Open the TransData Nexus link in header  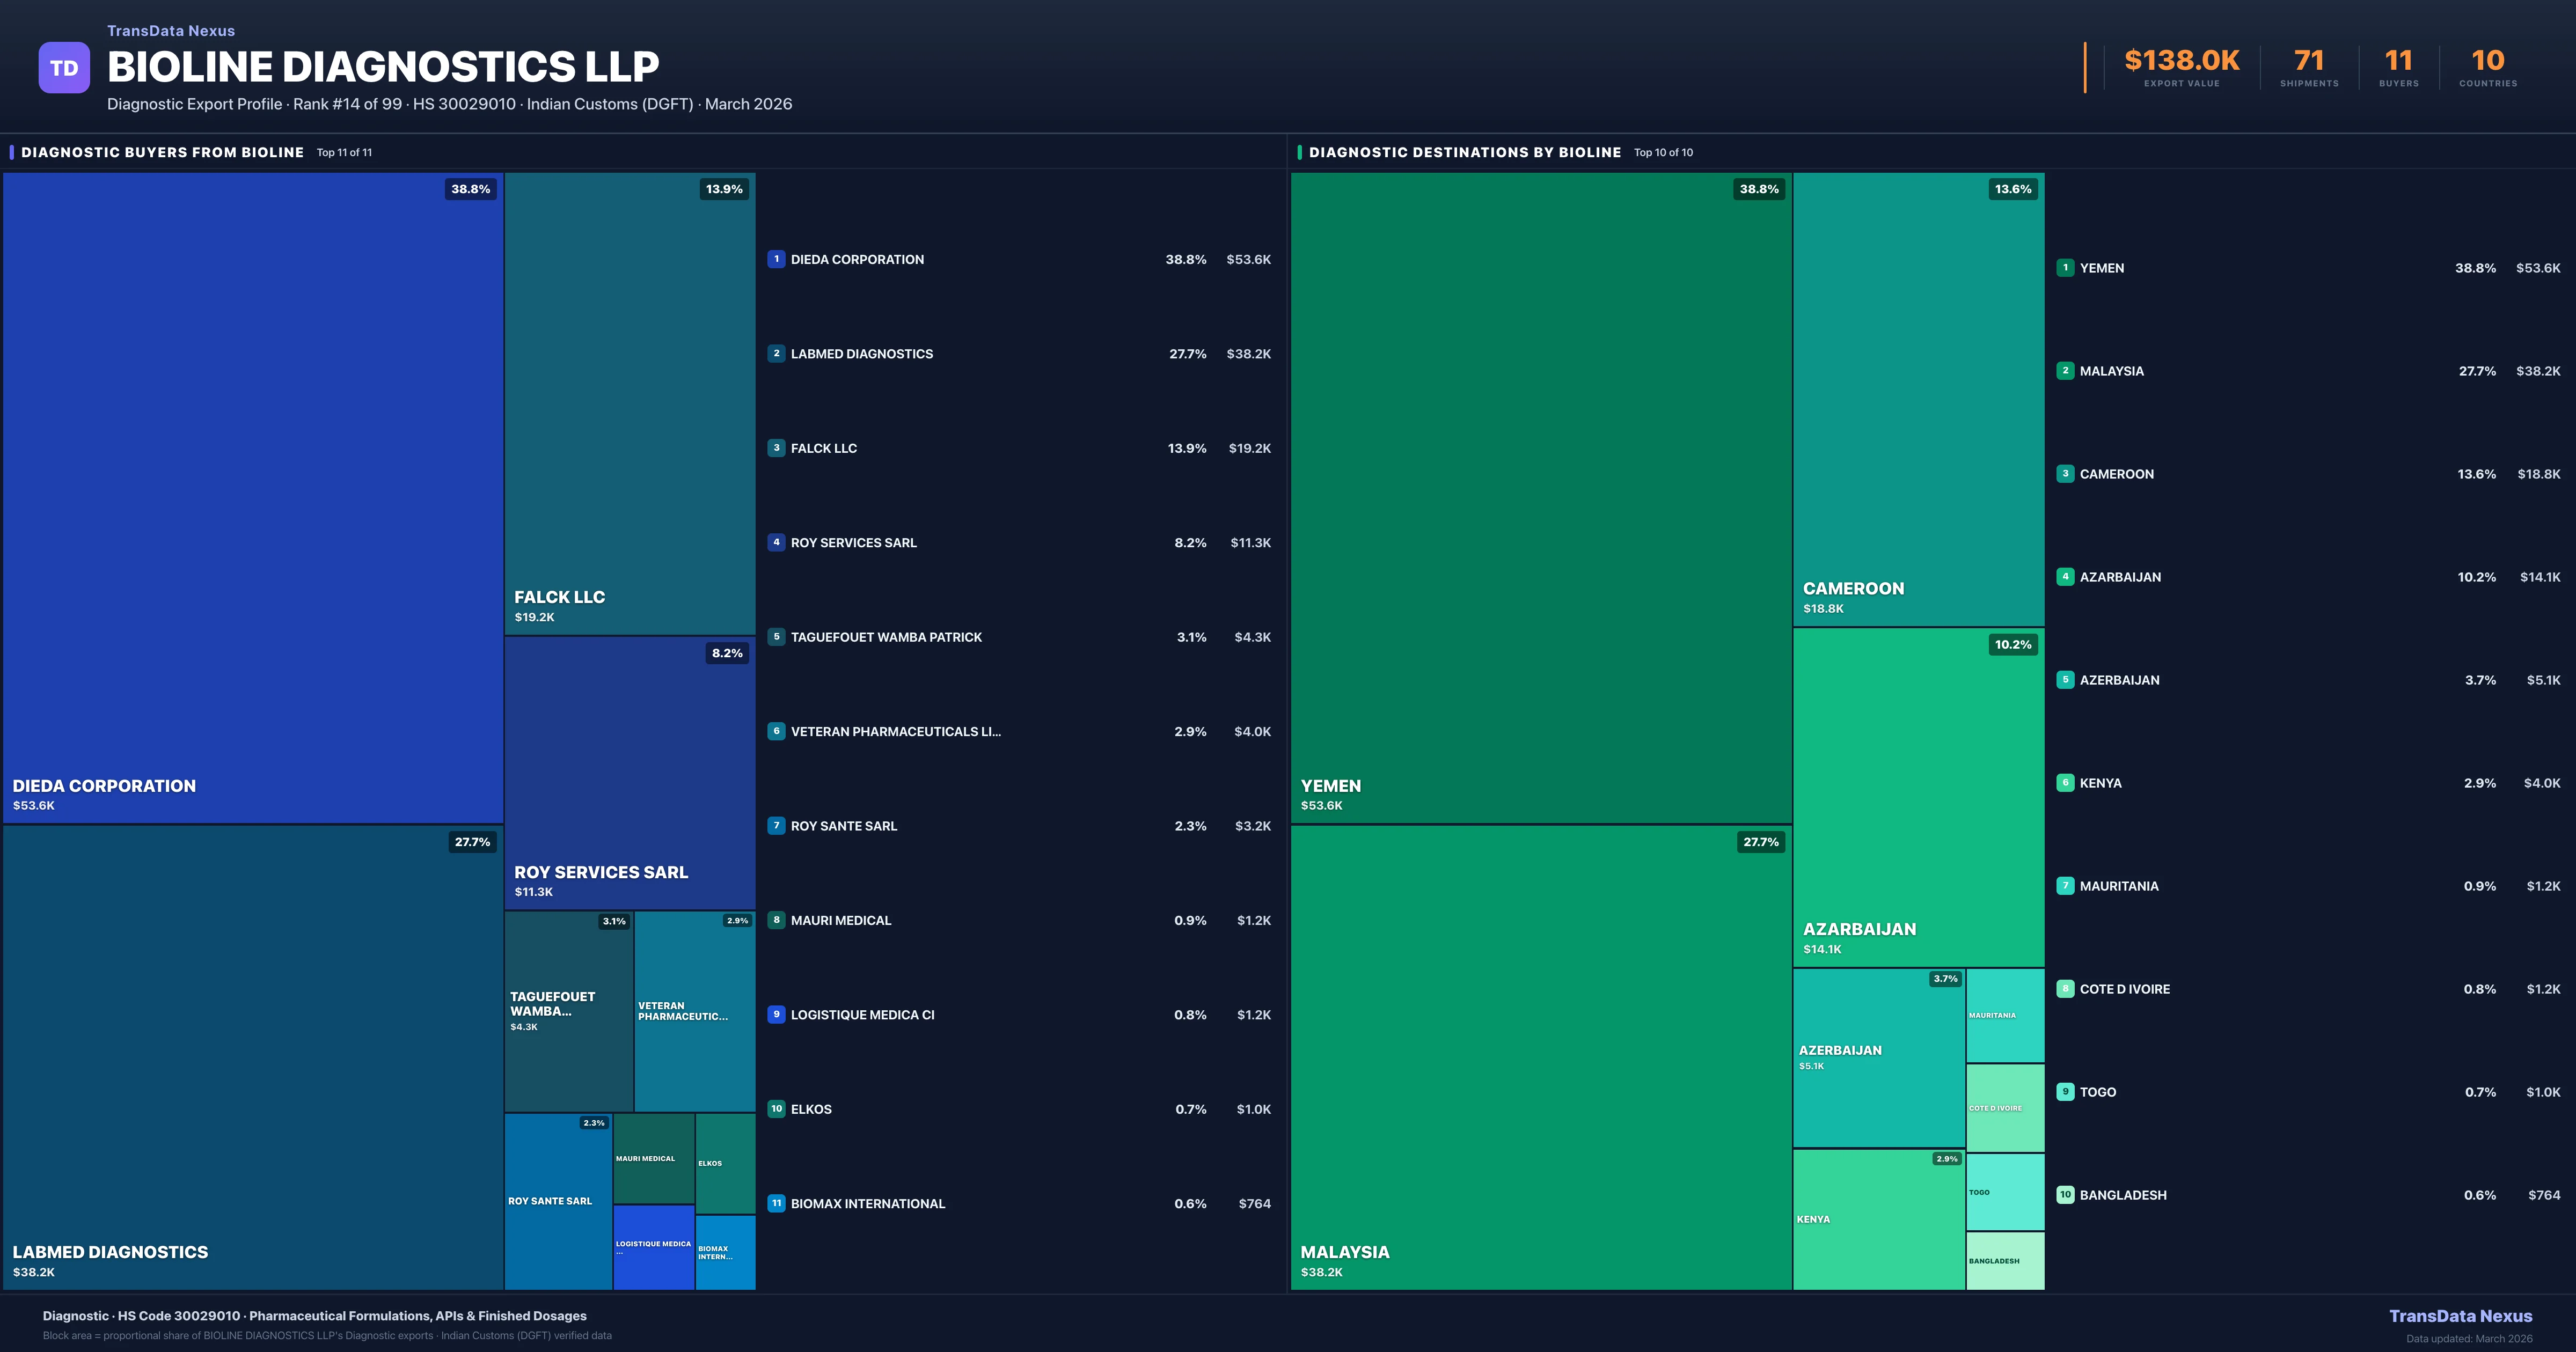170,30
